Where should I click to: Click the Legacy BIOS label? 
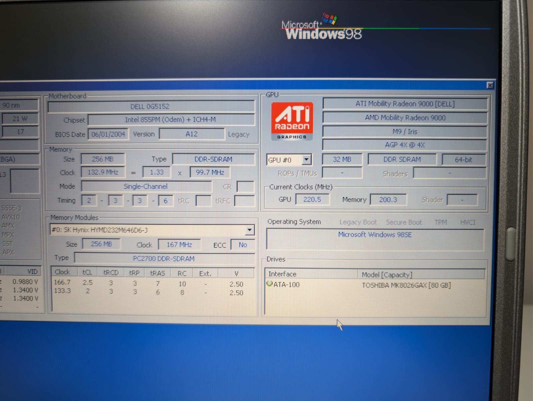coord(239,134)
